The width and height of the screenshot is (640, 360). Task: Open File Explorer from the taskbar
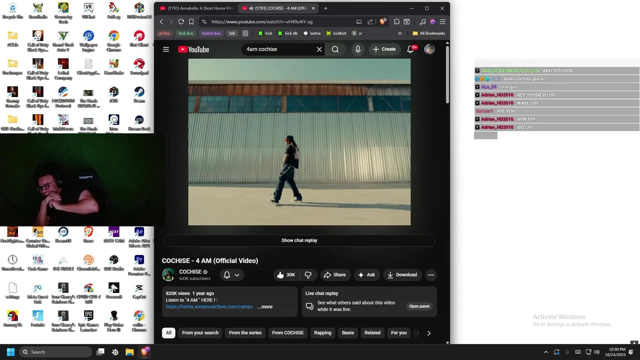tap(129, 352)
